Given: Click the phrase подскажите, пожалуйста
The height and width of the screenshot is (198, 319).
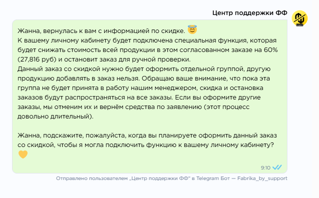Looking at the screenshot, I should pos(84,135).
